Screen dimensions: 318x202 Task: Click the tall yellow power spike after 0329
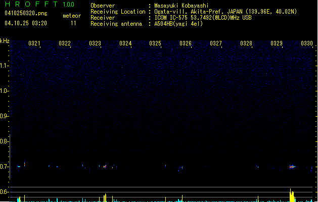point(292,195)
